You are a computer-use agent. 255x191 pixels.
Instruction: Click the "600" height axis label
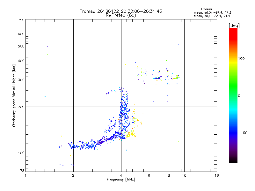point(21,34)
